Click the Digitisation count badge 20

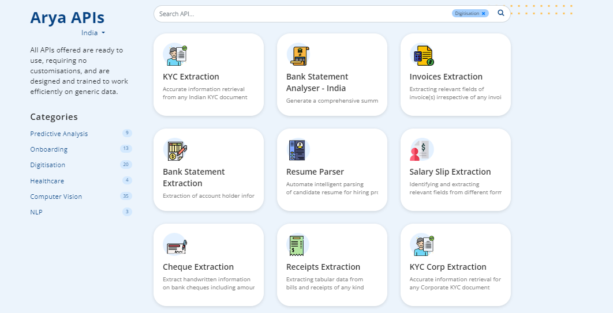click(126, 164)
